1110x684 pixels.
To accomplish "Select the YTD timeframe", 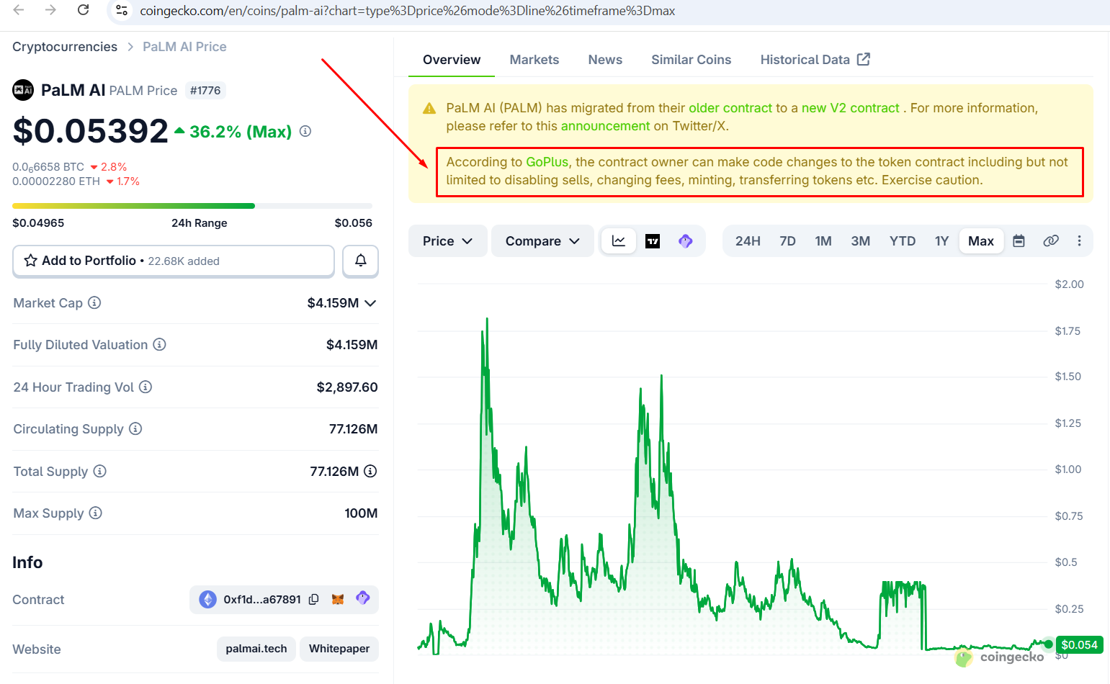I will [x=903, y=241].
